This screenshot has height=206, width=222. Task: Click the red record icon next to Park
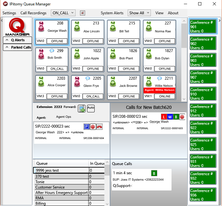coord(93,127)
